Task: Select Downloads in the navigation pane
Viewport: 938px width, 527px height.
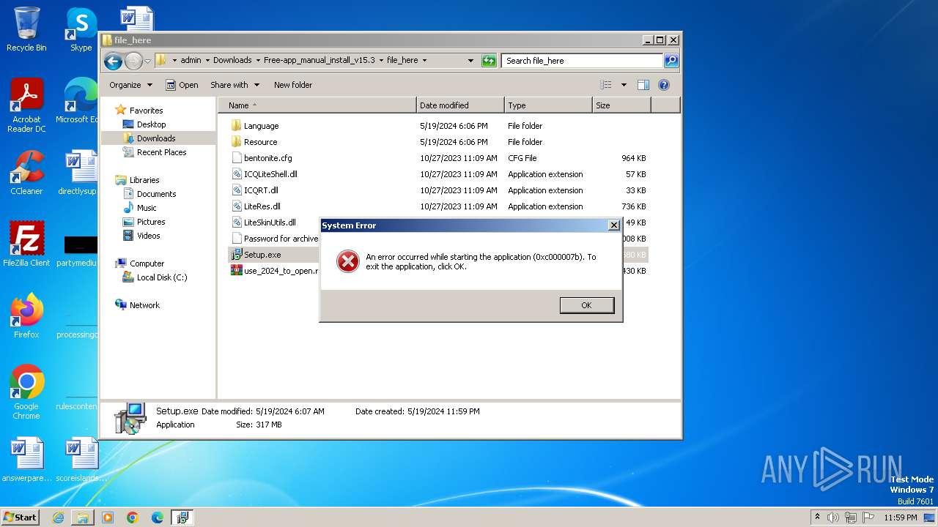Action: [x=156, y=138]
